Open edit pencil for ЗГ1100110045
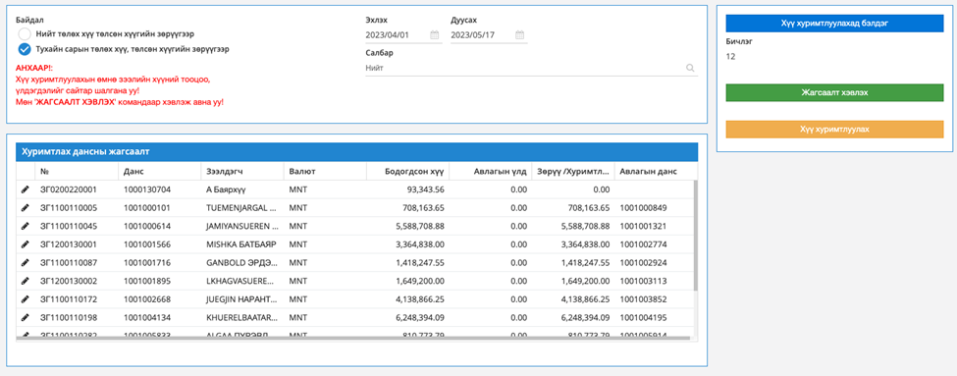 pyautogui.click(x=25, y=226)
